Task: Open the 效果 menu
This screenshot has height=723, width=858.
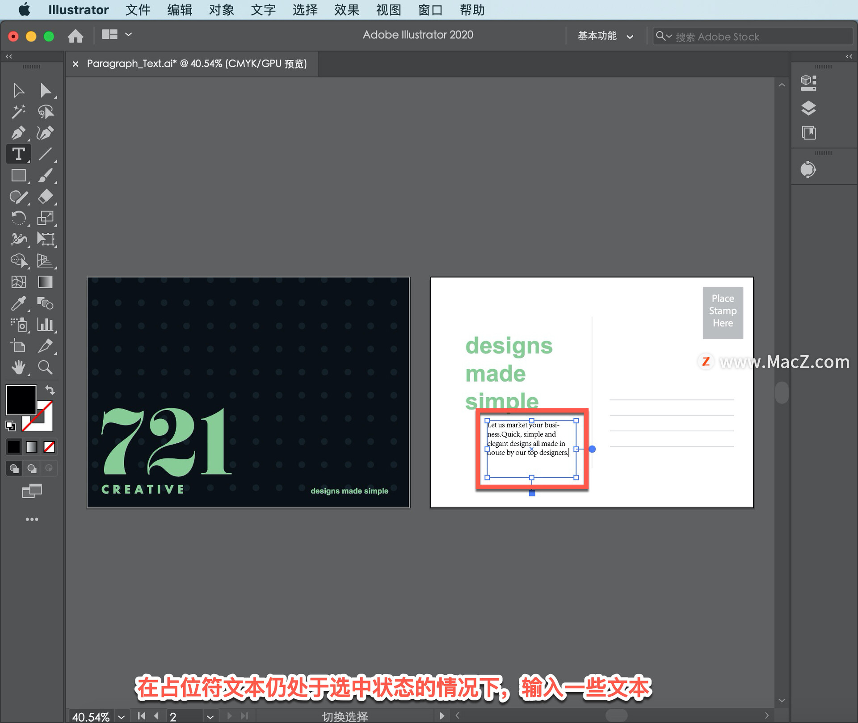Action: (346, 10)
